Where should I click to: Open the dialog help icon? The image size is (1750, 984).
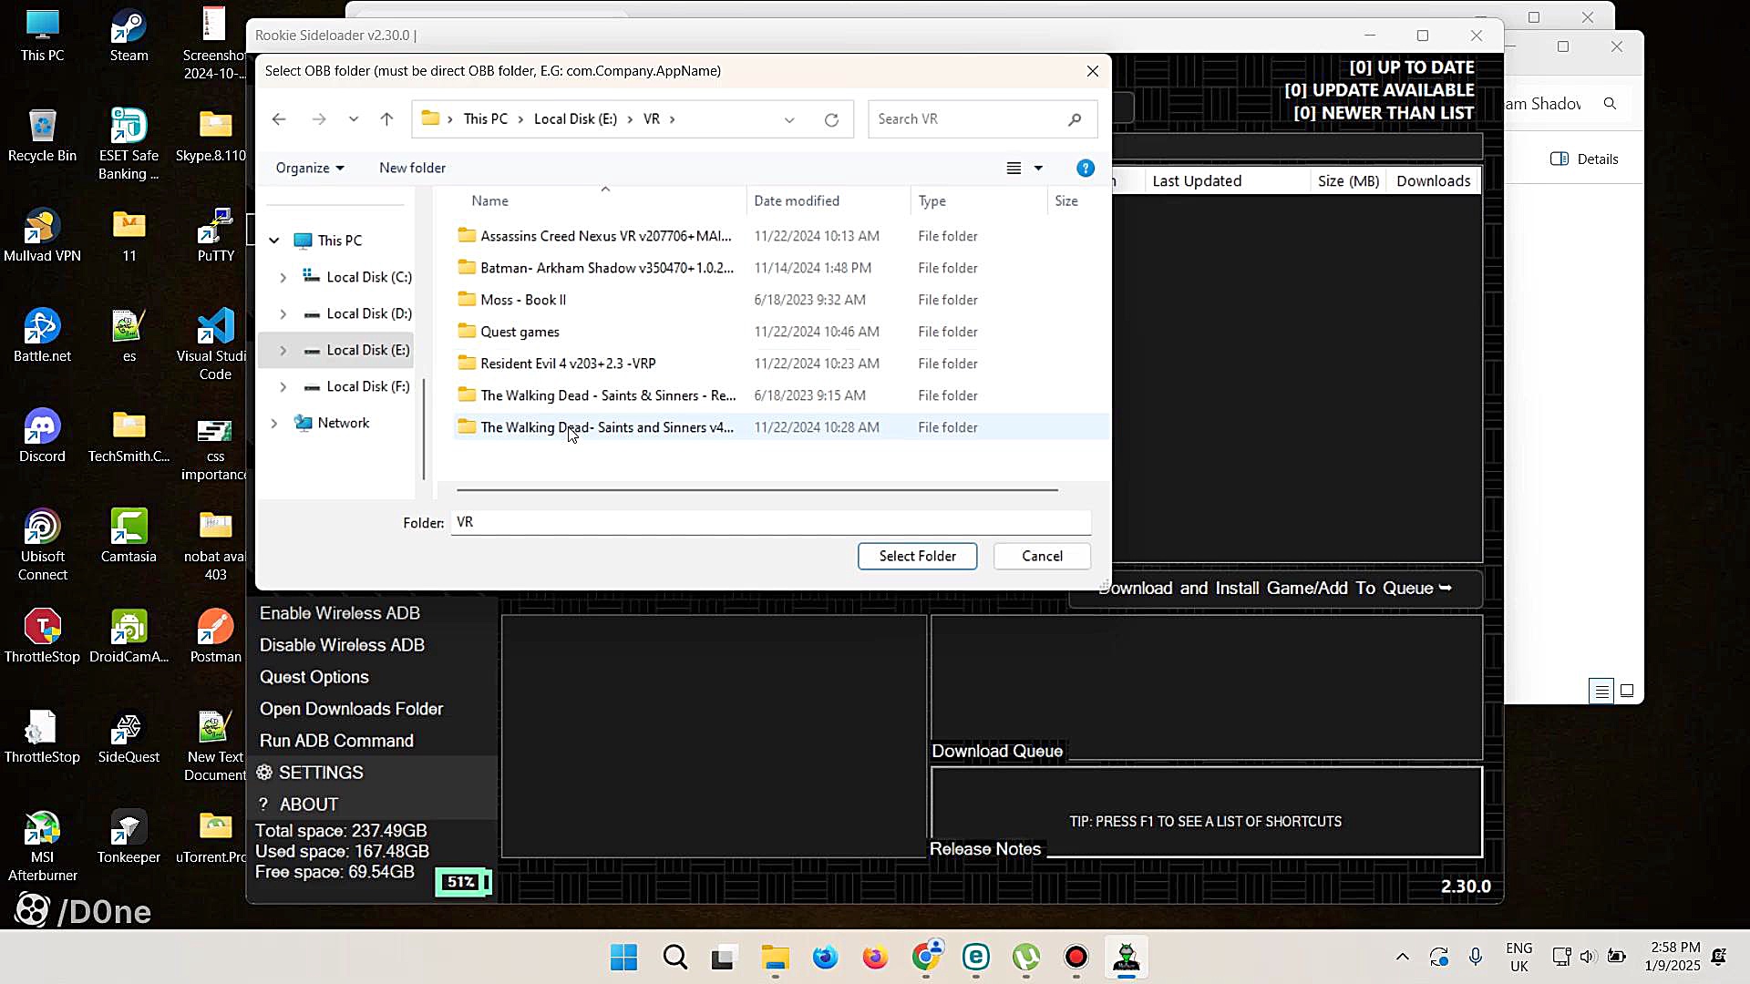(x=1085, y=168)
